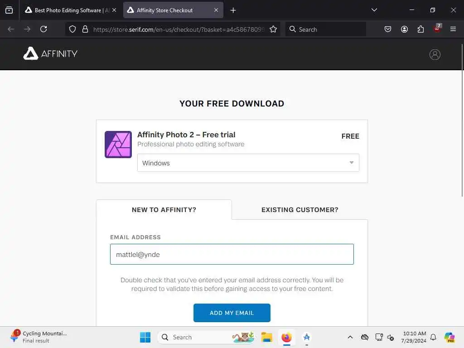
Task: Open File Explorer from the taskbar
Action: 266,337
